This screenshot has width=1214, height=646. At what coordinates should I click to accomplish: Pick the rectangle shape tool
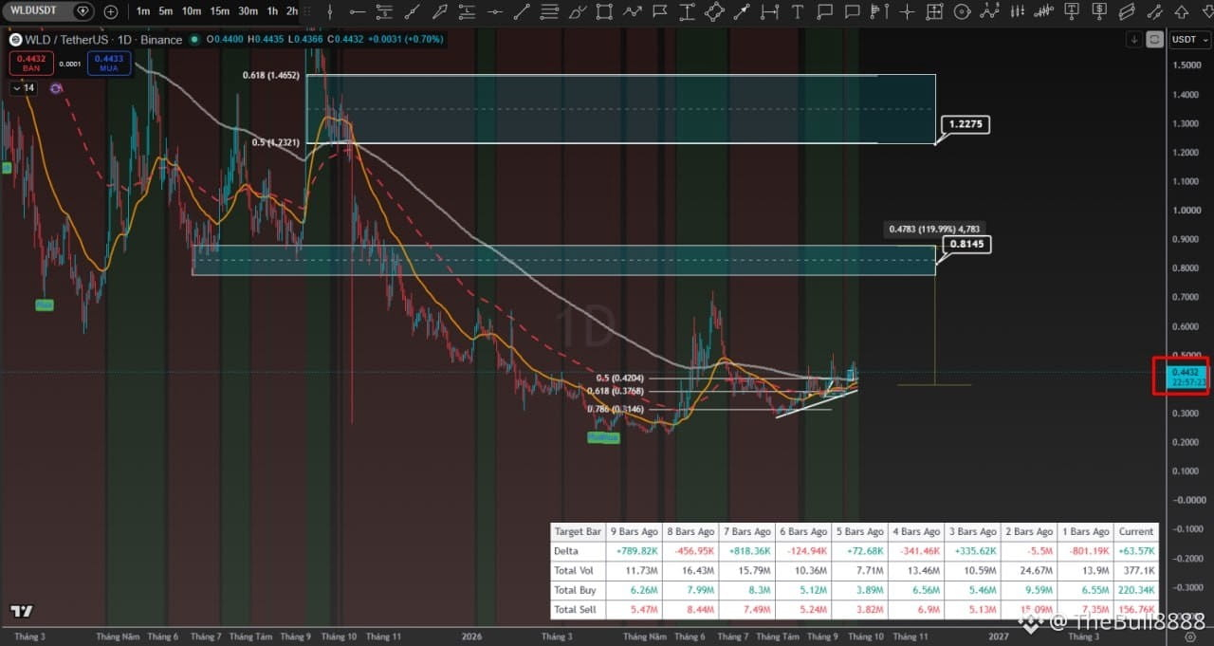coord(604,11)
